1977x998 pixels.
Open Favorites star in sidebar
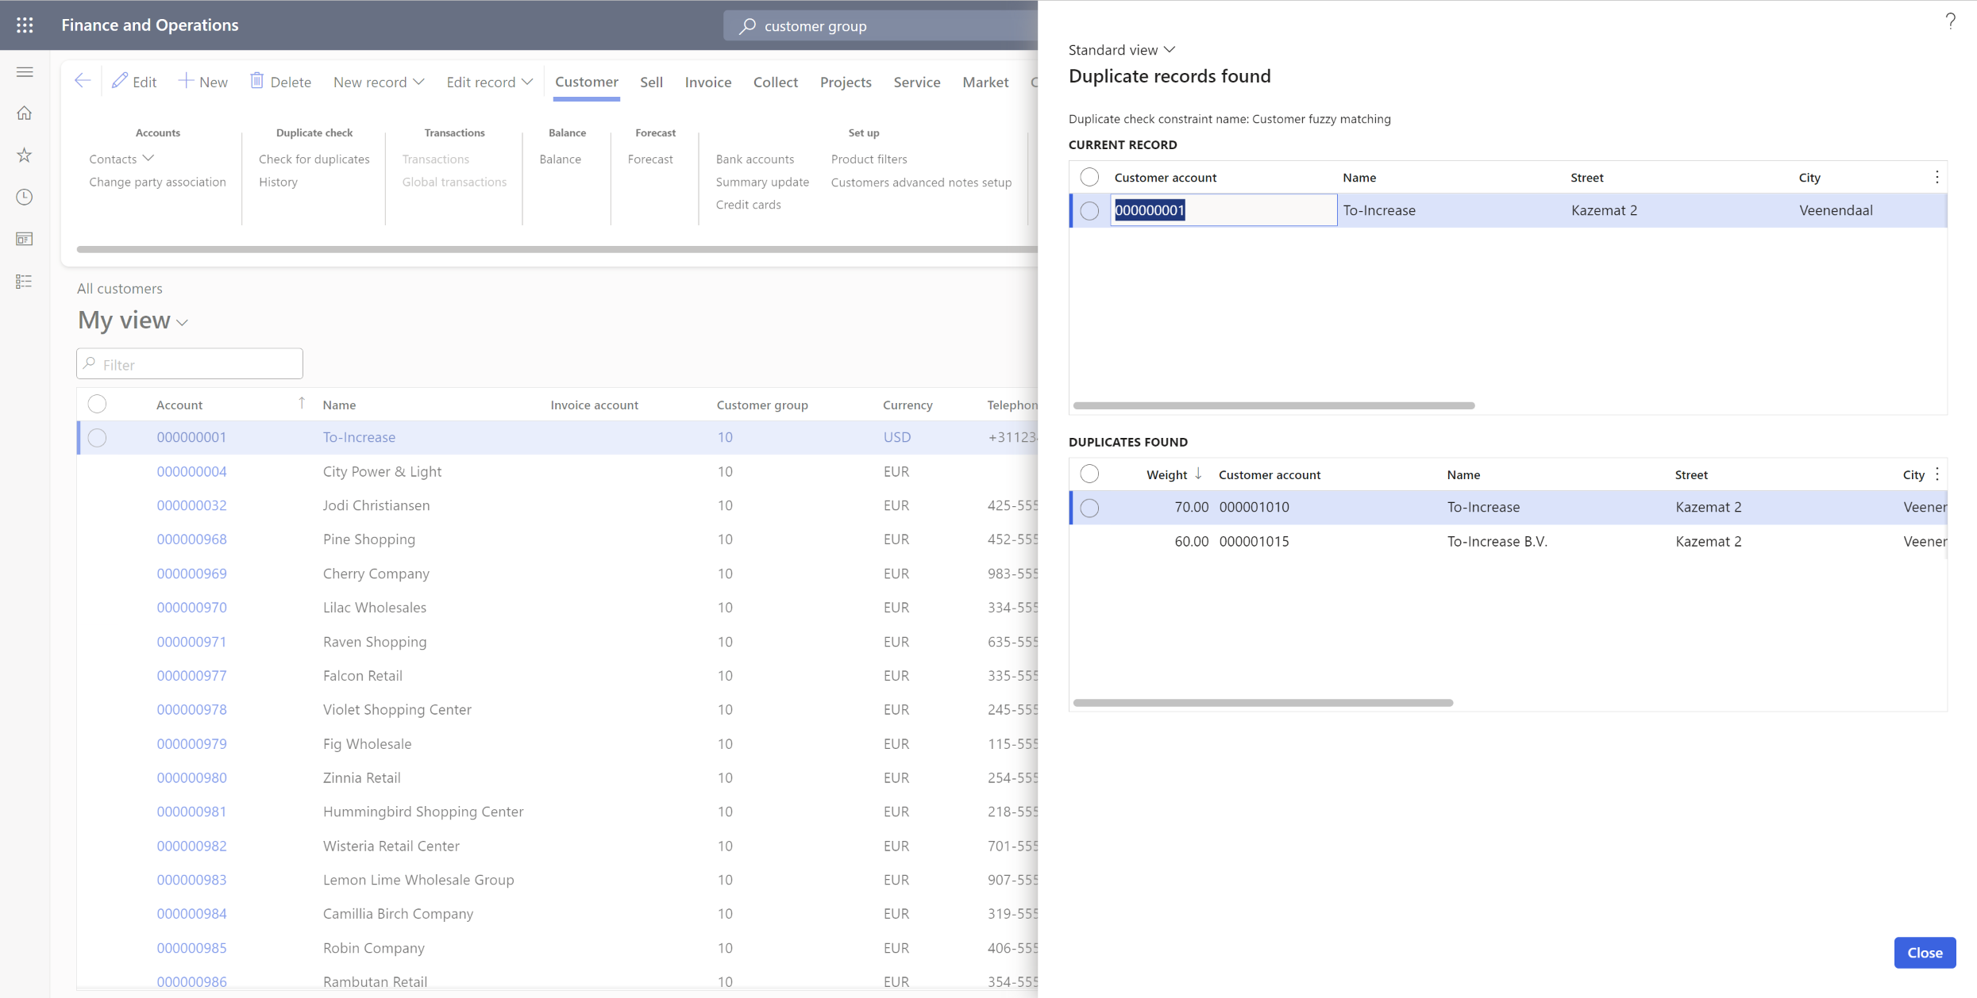[25, 155]
